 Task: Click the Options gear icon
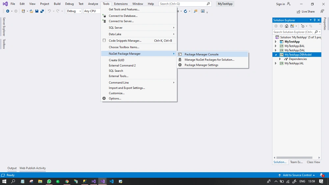pos(104,98)
